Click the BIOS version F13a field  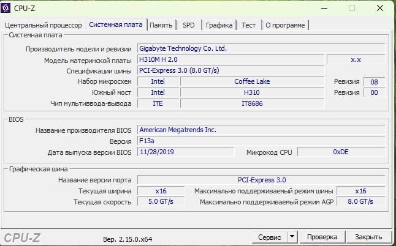coord(261,141)
